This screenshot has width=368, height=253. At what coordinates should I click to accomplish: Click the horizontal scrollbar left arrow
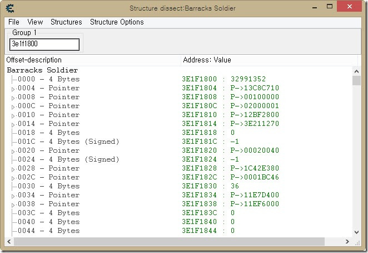pyautogui.click(x=9, y=241)
